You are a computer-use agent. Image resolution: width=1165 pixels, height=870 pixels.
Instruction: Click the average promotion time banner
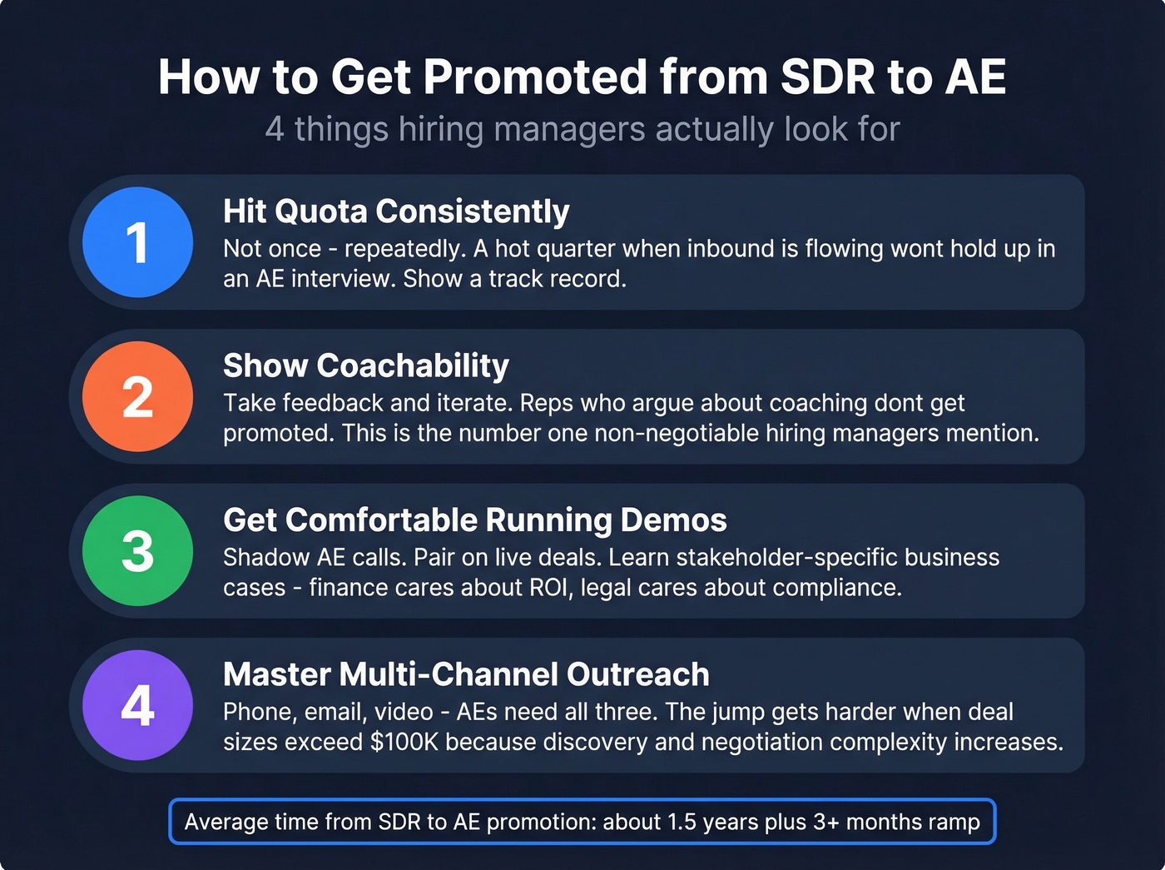click(582, 822)
